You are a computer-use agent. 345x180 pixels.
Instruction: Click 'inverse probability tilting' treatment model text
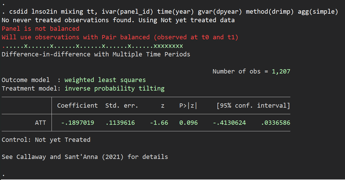tap(115, 89)
